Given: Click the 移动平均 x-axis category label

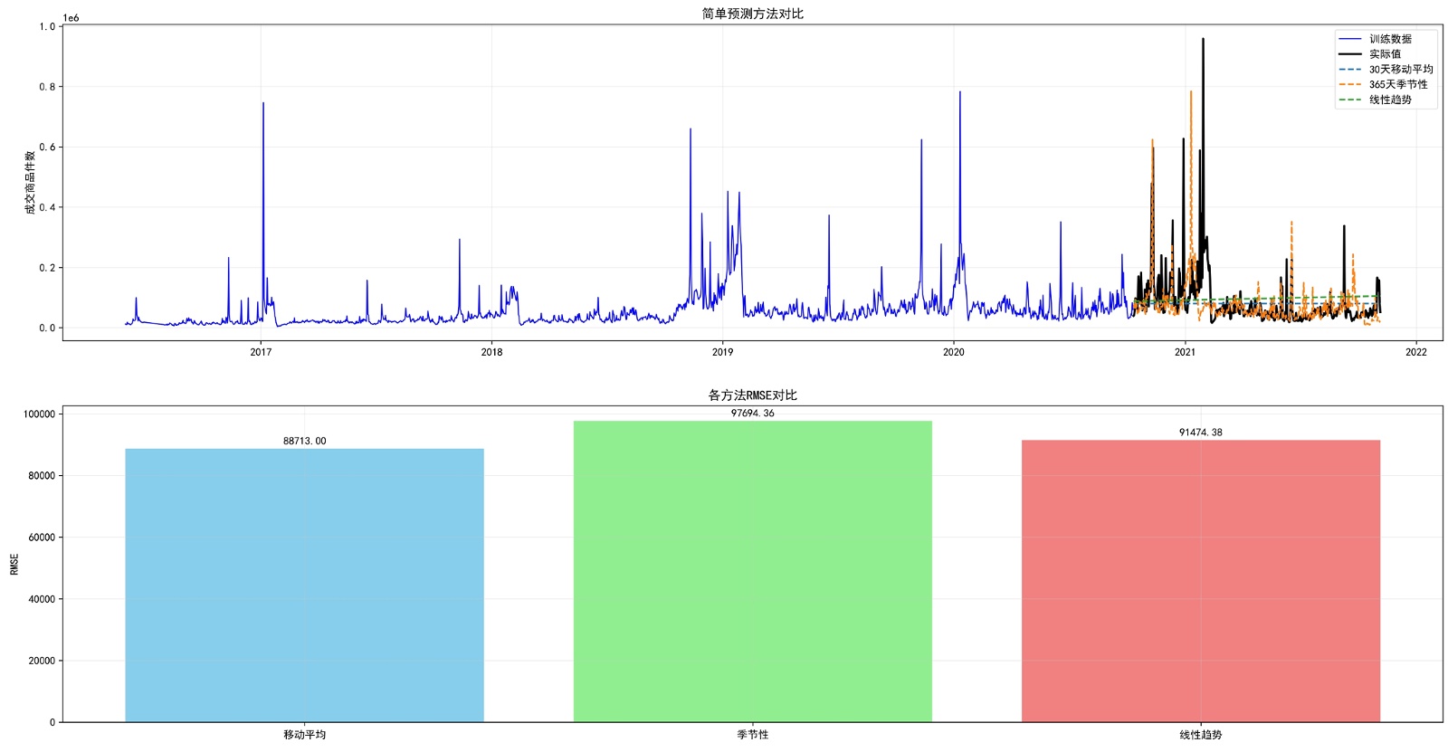Looking at the screenshot, I should (x=304, y=735).
